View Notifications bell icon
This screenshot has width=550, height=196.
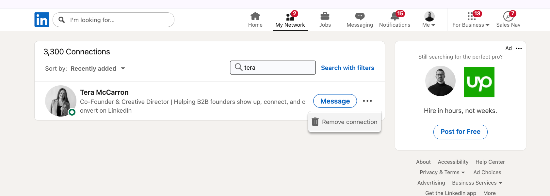395,16
